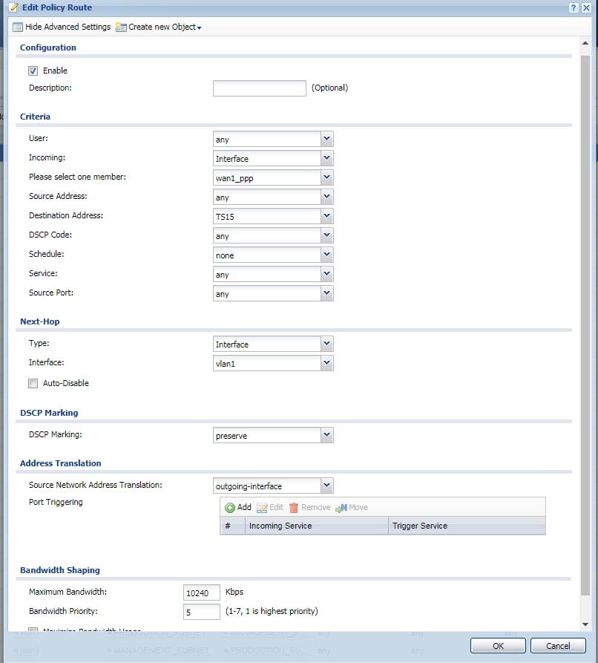Click the Incoming Service column header
The height and width of the screenshot is (663, 598).
coord(317,526)
